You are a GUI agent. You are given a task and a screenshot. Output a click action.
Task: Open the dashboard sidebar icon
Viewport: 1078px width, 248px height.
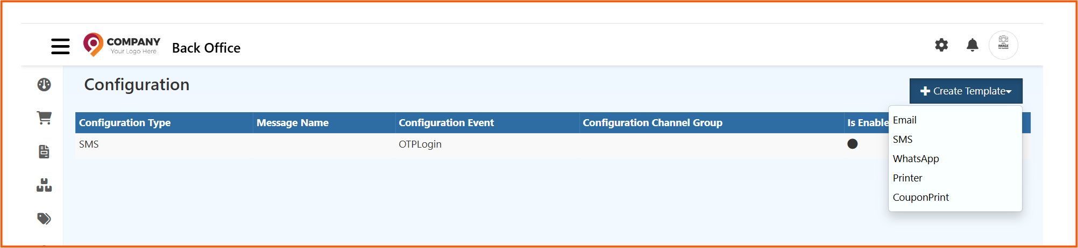(x=44, y=85)
